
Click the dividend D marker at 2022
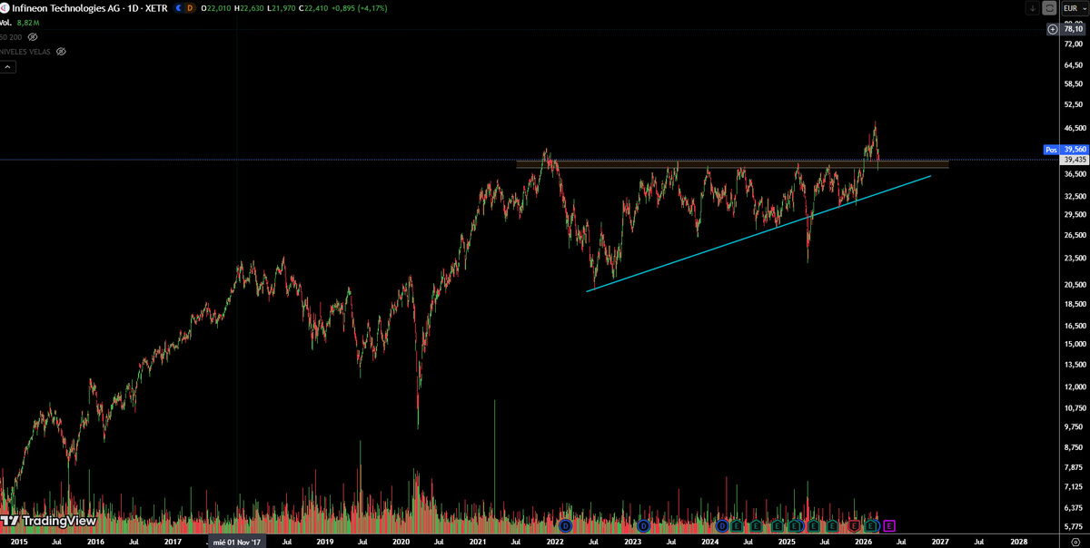pos(565,525)
